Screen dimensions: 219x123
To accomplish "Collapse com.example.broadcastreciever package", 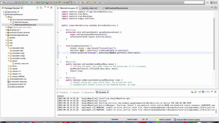I will pos(9,20).
